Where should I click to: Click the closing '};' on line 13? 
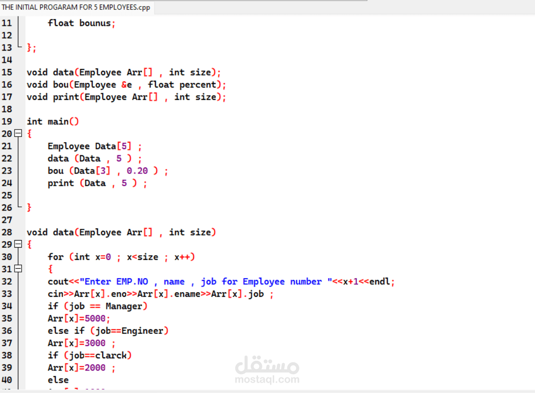[31, 48]
